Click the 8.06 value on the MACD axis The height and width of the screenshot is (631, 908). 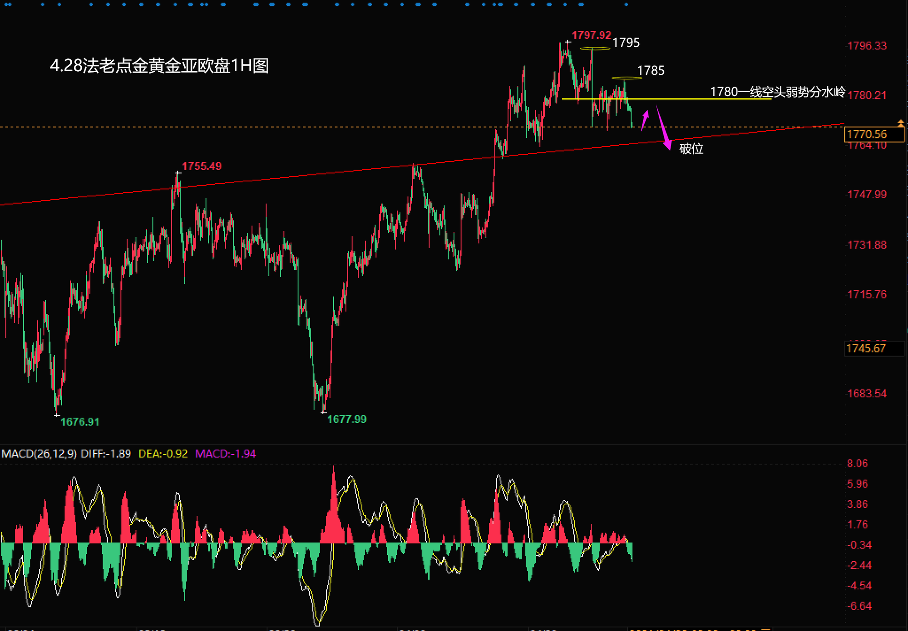point(857,464)
